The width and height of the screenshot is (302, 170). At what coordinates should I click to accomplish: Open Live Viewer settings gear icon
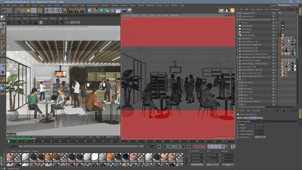[x=30, y=23]
